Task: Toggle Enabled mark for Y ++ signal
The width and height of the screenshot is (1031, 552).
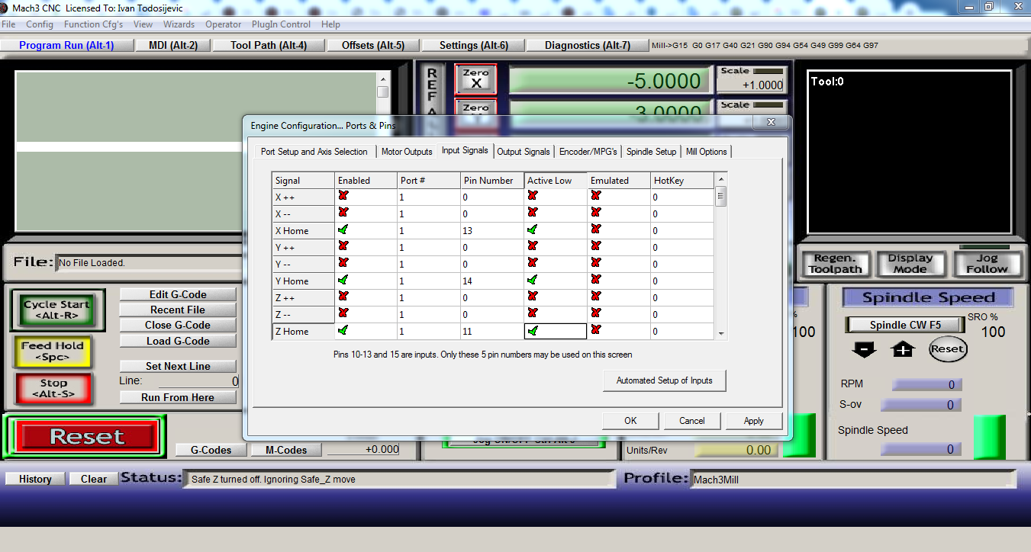Action: click(343, 246)
